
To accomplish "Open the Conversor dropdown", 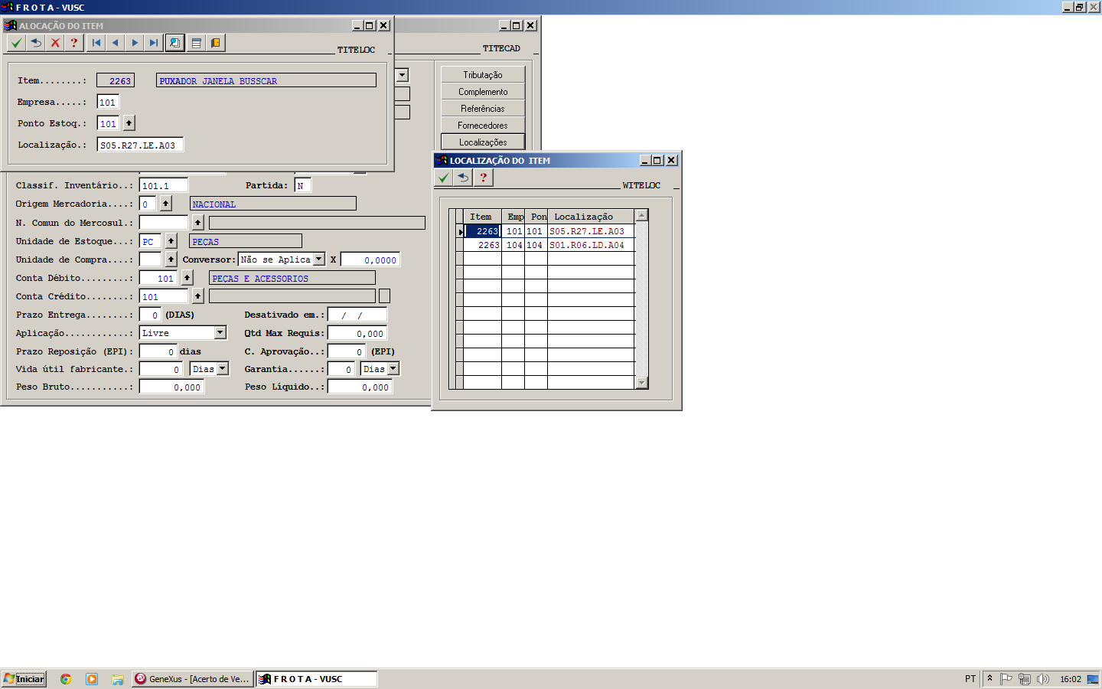I will point(319,260).
